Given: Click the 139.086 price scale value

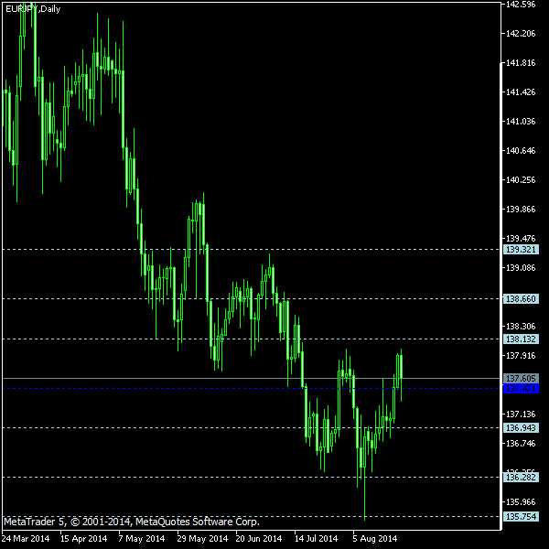Looking at the screenshot, I should [521, 268].
